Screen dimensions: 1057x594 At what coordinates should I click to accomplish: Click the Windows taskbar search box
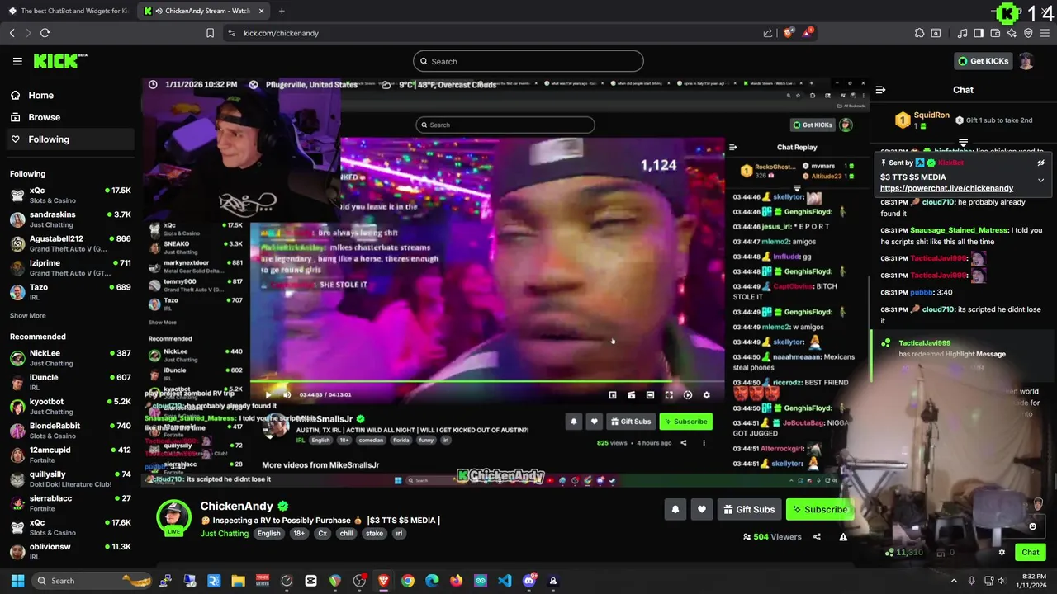tap(92, 581)
